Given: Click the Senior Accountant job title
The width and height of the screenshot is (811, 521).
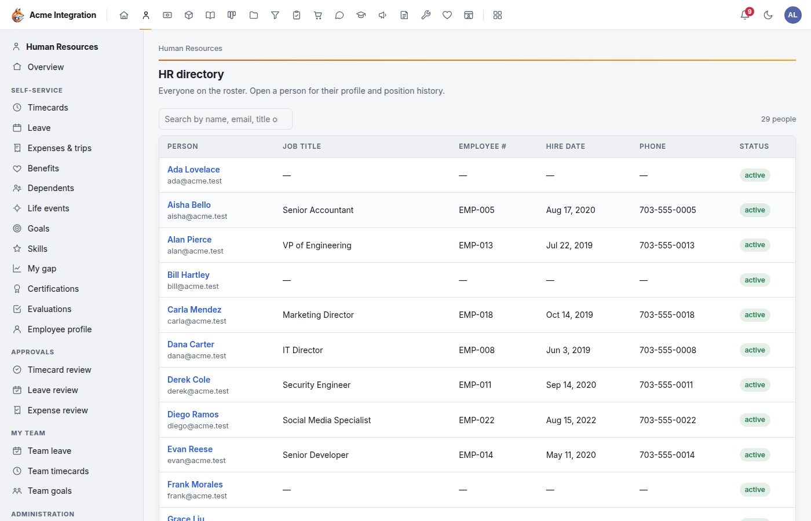Looking at the screenshot, I should coord(318,210).
